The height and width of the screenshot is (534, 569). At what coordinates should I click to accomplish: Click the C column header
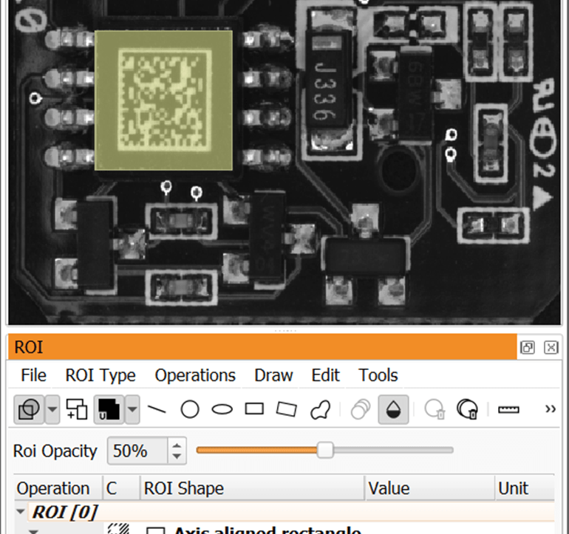tap(122, 488)
